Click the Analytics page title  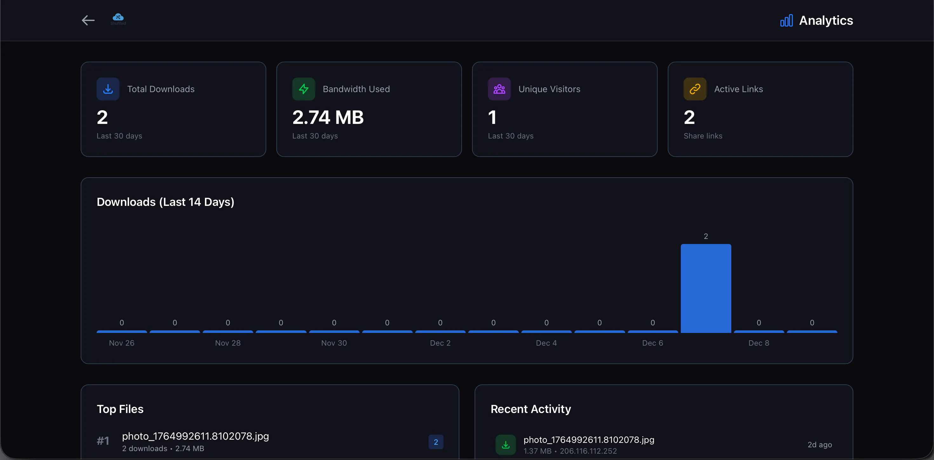tap(826, 20)
